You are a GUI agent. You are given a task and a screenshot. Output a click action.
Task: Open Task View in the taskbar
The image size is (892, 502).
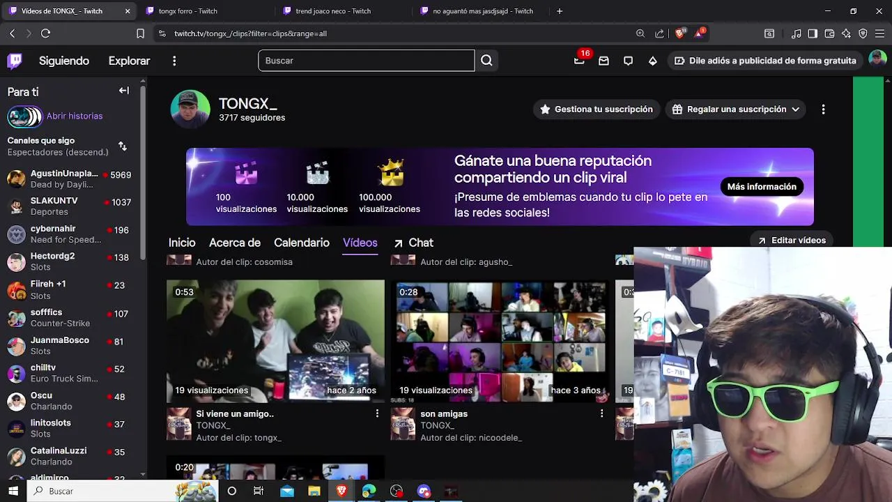coord(259,491)
